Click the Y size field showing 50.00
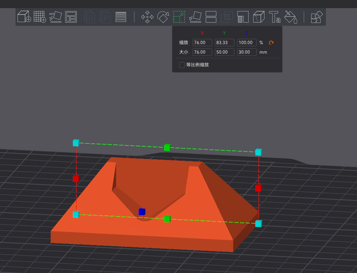The height and width of the screenshot is (273, 357). click(224, 52)
